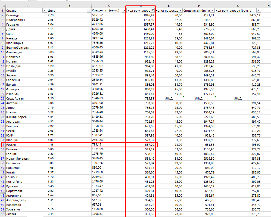Screen dimensions: 271x217
Task: Click the column H header
Action: point(268,5)
